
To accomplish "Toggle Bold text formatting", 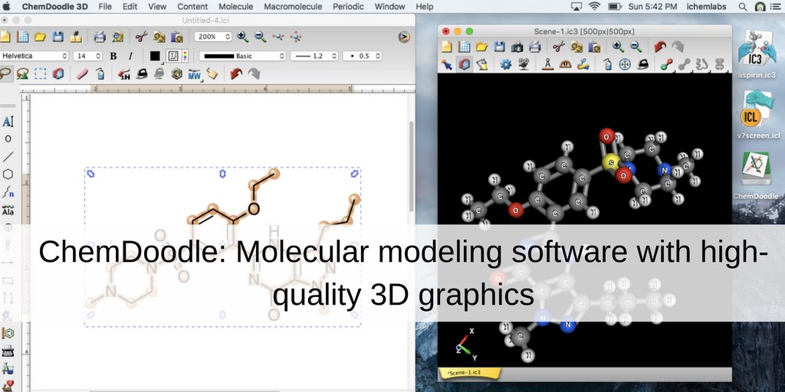I will pos(113,56).
